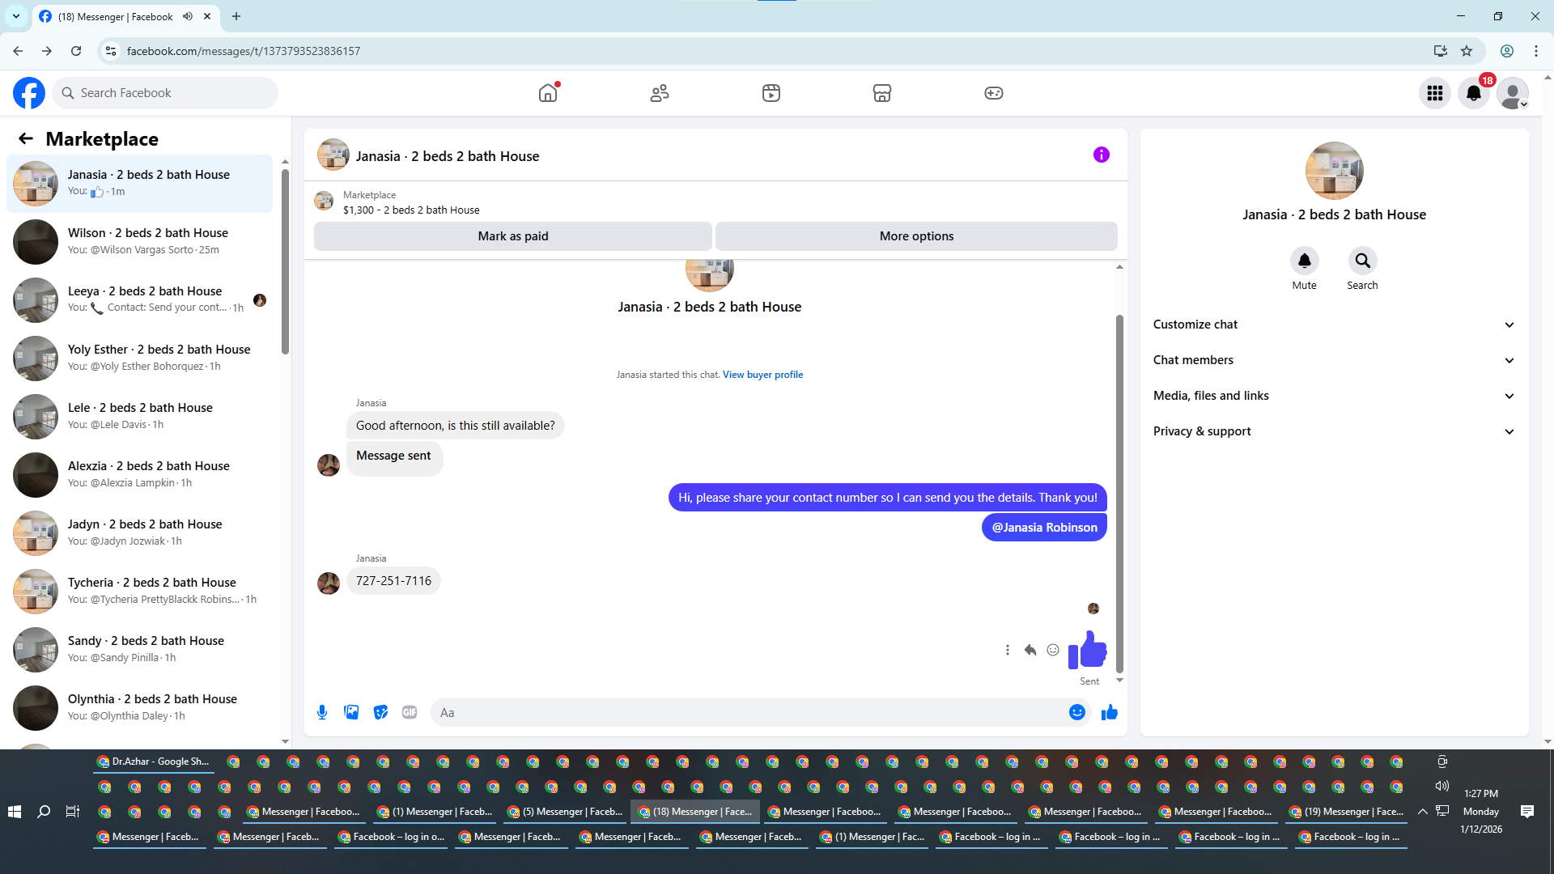Open the sticker picker icon

tap(380, 712)
